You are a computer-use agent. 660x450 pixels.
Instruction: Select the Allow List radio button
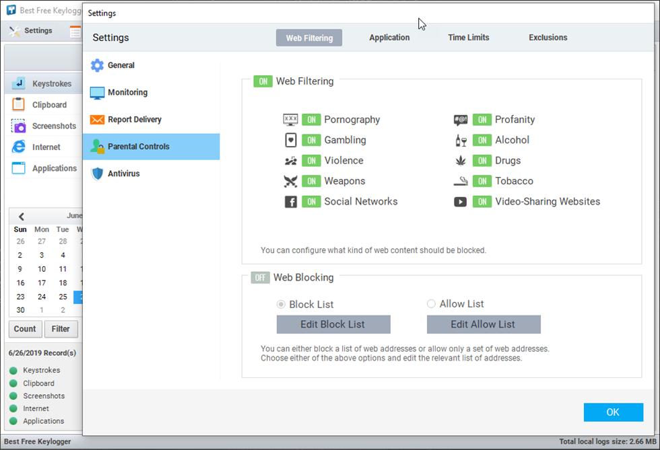(431, 303)
